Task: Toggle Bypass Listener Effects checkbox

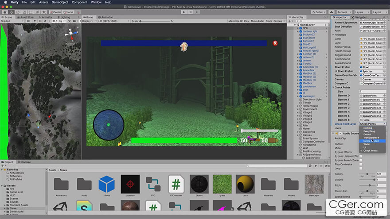Action: coord(361,156)
